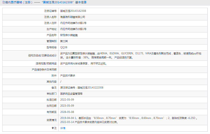The image size is (210, 134).
Task: Select product name 软性亲水接触镜
Action: [69, 35]
